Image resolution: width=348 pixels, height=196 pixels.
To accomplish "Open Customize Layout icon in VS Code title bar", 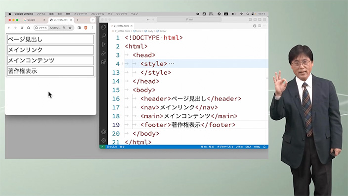I will point(264,20).
